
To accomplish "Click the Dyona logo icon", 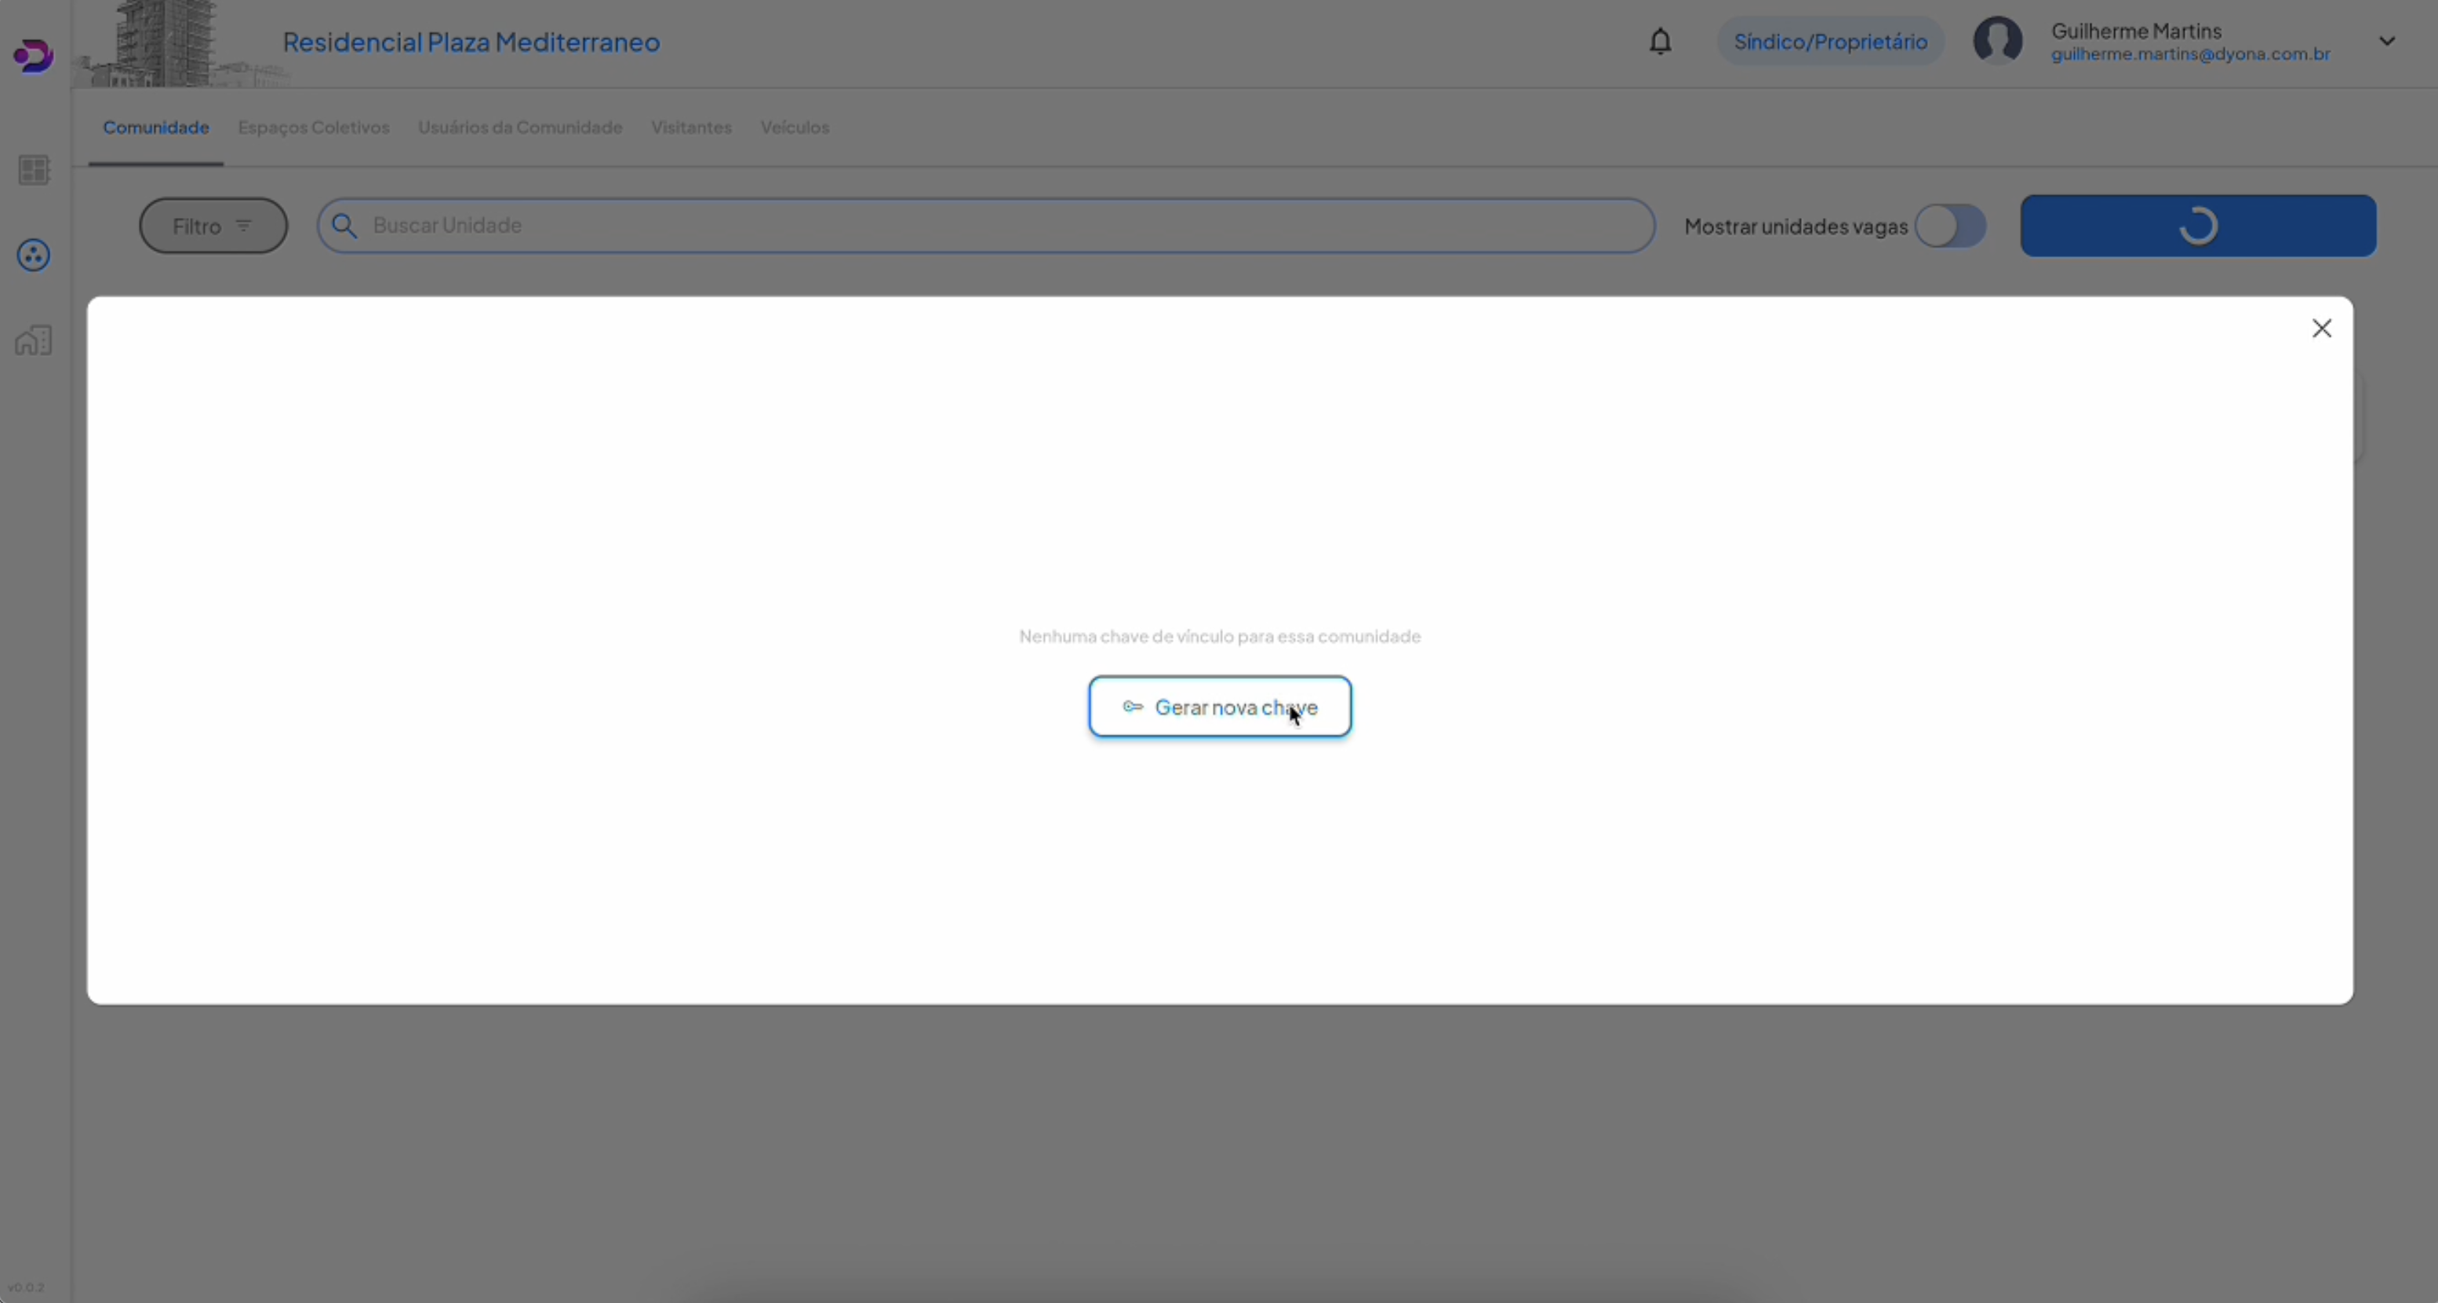I will click(33, 56).
